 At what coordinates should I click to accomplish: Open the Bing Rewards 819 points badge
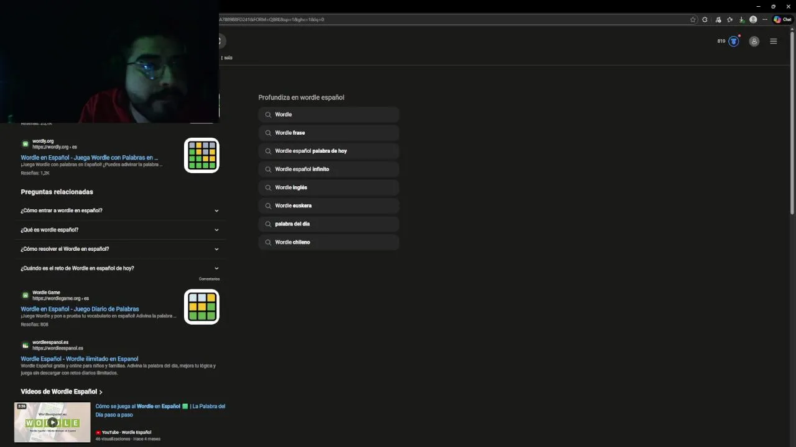coord(728,41)
